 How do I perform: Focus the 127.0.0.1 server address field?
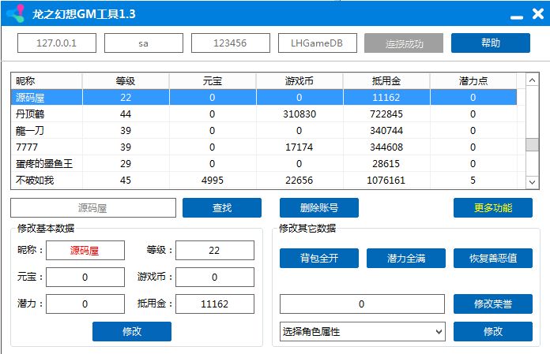[x=57, y=43]
